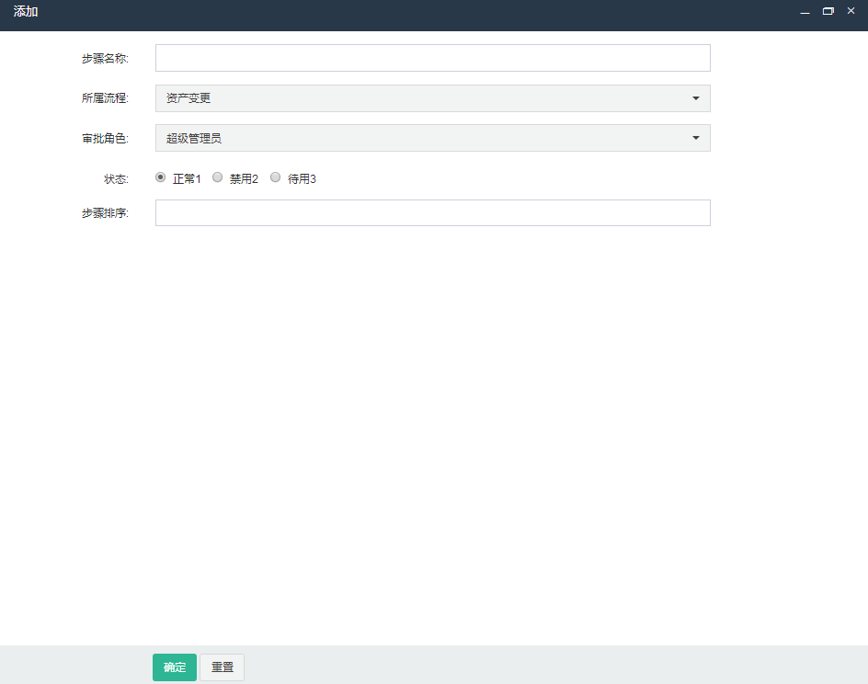This screenshot has width=868, height=684.
Task: Click the 添加 title bar text
Action: (26, 12)
